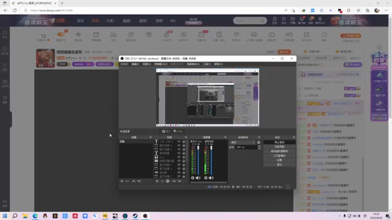This screenshot has height=220, width=392.
Task: Pop out the 混音器 dock panel icon
Action: [x=225, y=137]
